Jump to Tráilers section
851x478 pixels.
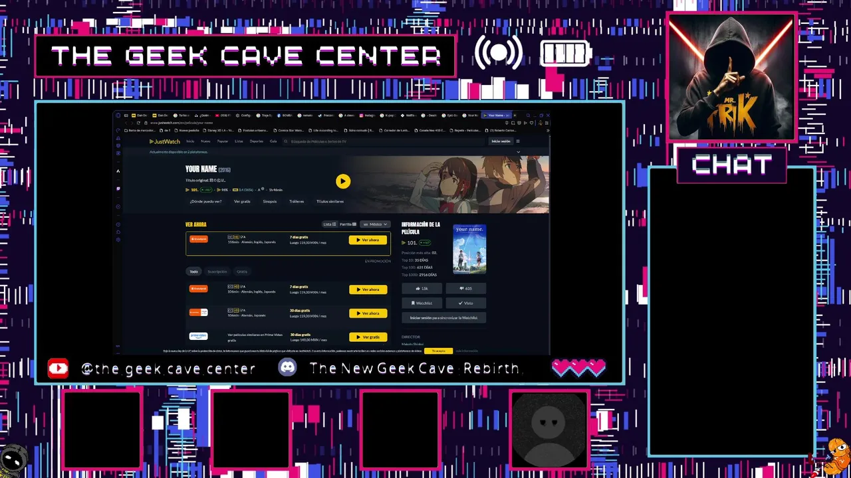pos(297,201)
